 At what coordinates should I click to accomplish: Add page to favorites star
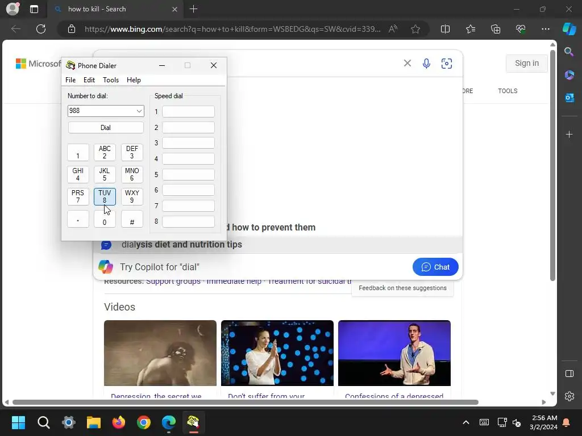click(x=415, y=29)
